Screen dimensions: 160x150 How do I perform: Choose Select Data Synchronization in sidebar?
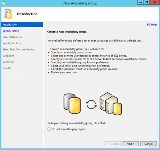click(x=19, y=49)
